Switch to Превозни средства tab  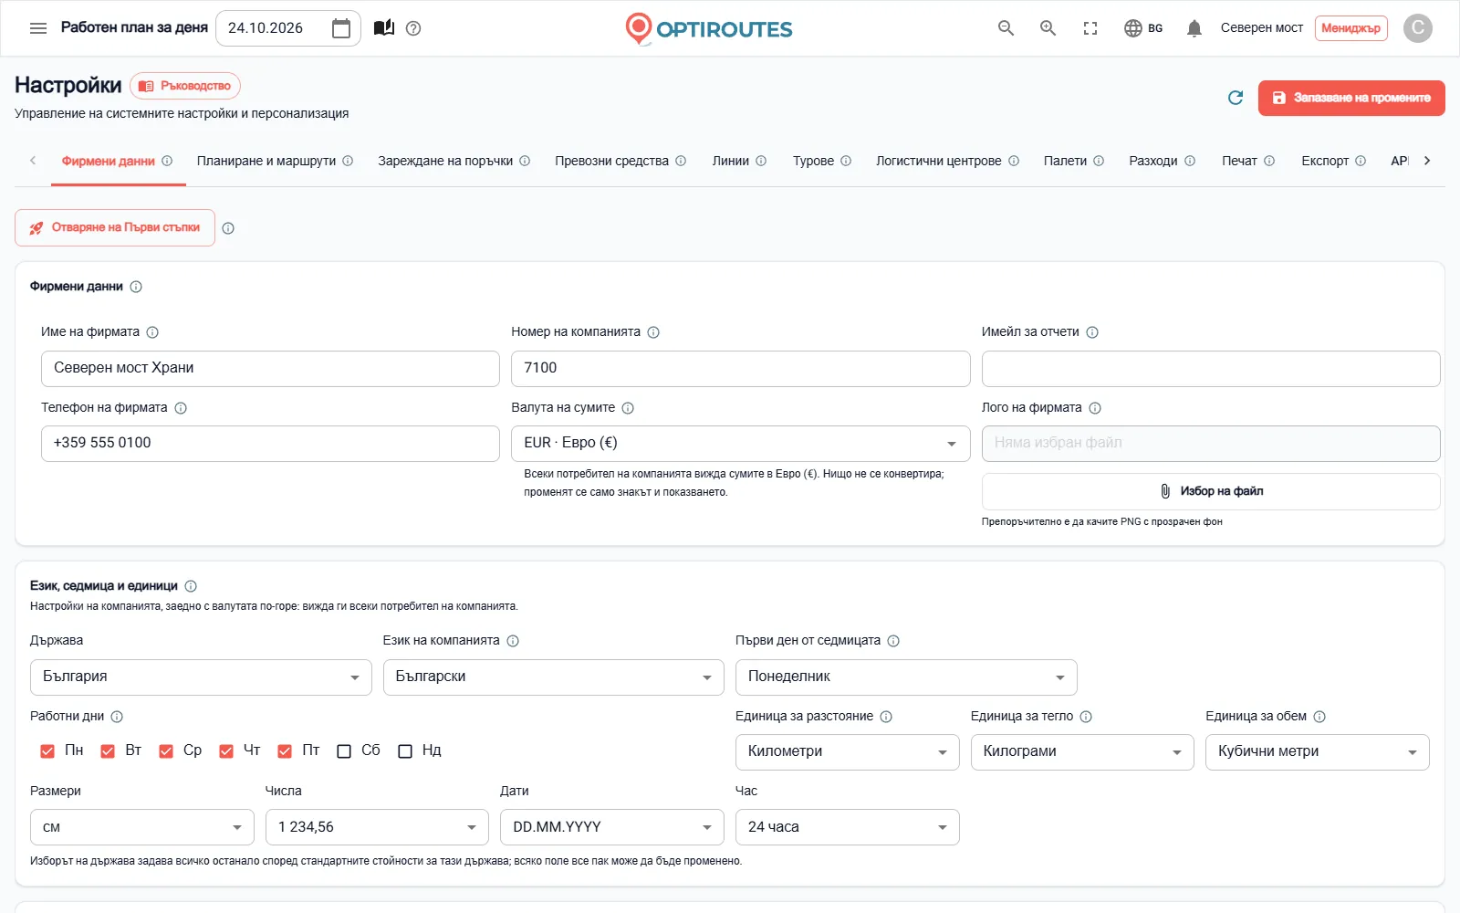click(x=611, y=161)
